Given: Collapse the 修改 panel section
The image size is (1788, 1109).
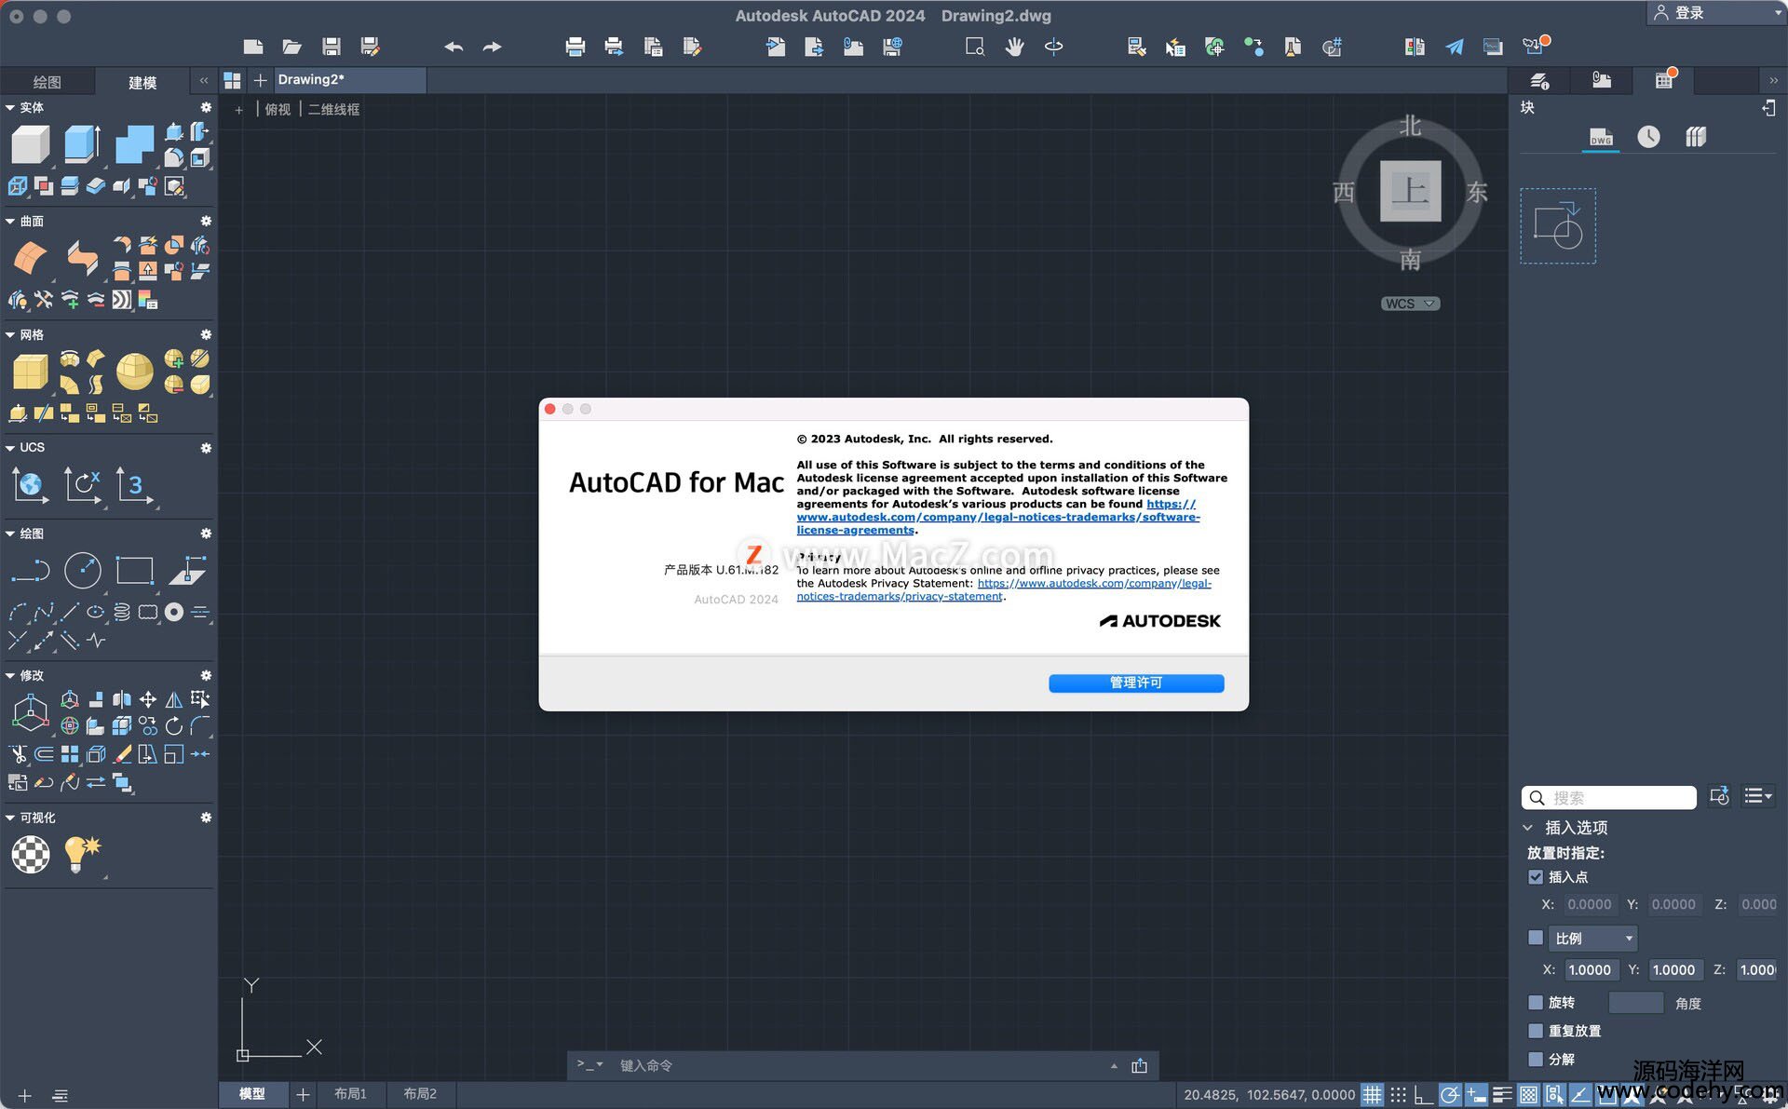Looking at the screenshot, I should [10, 676].
